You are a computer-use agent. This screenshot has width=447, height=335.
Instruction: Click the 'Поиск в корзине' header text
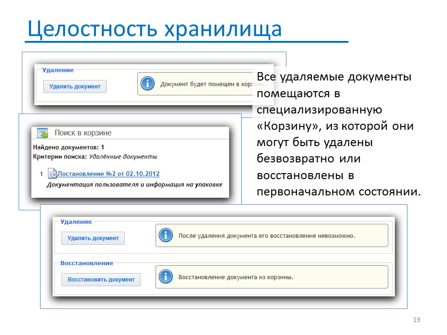[83, 133]
